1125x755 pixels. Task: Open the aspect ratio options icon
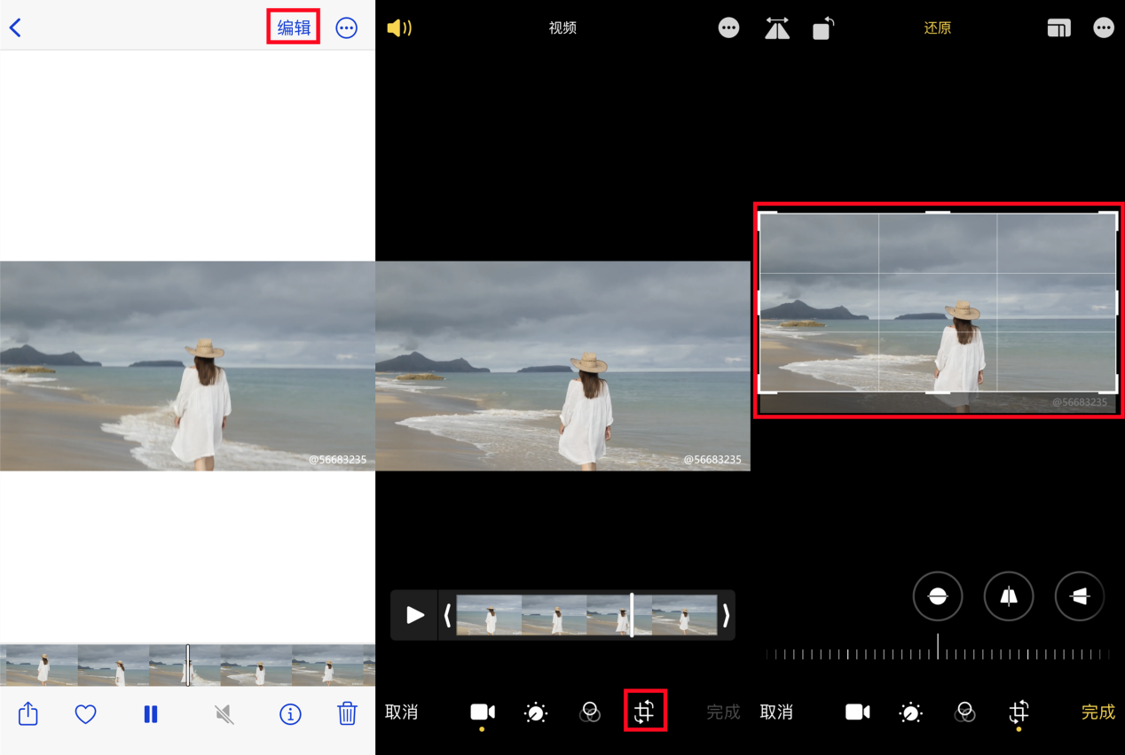[x=1058, y=28]
